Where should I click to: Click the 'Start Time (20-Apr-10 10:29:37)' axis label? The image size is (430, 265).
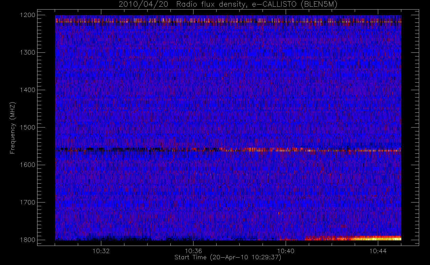[x=228, y=257]
